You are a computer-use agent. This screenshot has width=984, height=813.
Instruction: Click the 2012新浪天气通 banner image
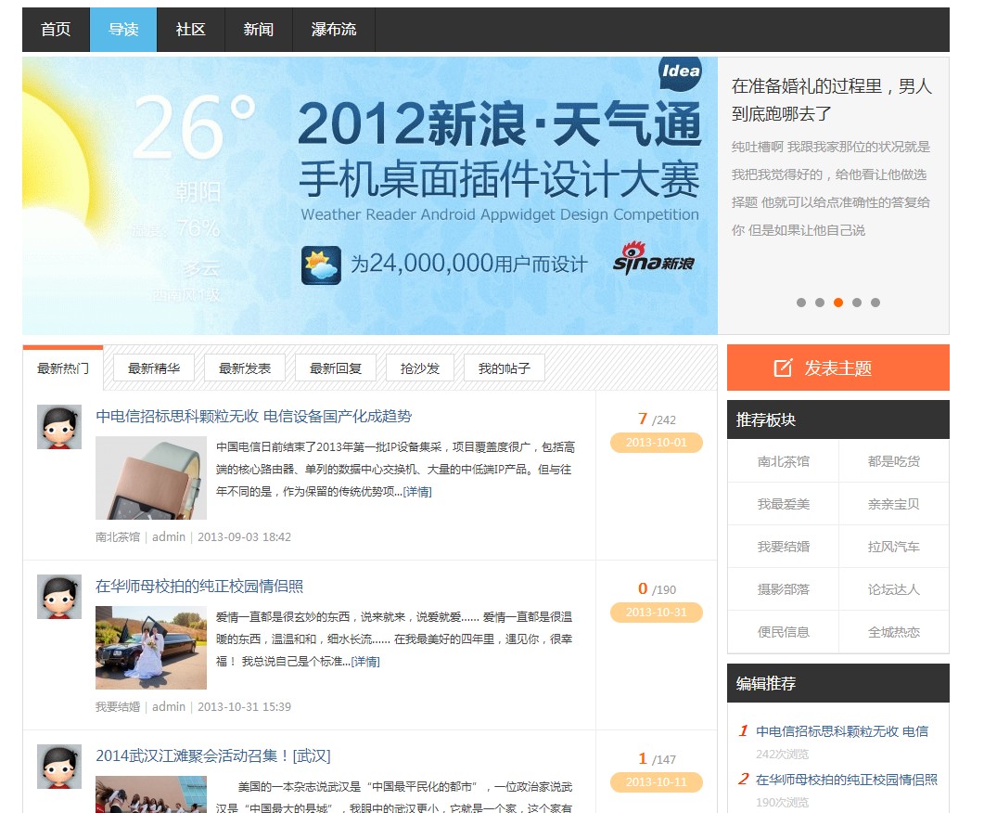coord(370,196)
